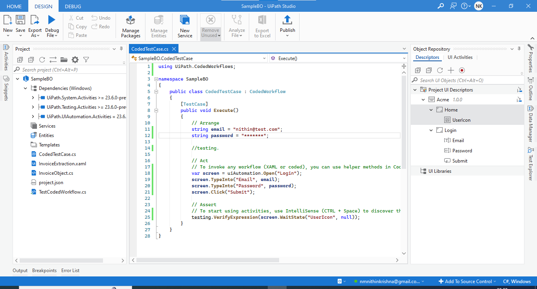This screenshot has width=537, height=289.
Task: Click the search magnifier icon in title bar
Action: pos(441,6)
